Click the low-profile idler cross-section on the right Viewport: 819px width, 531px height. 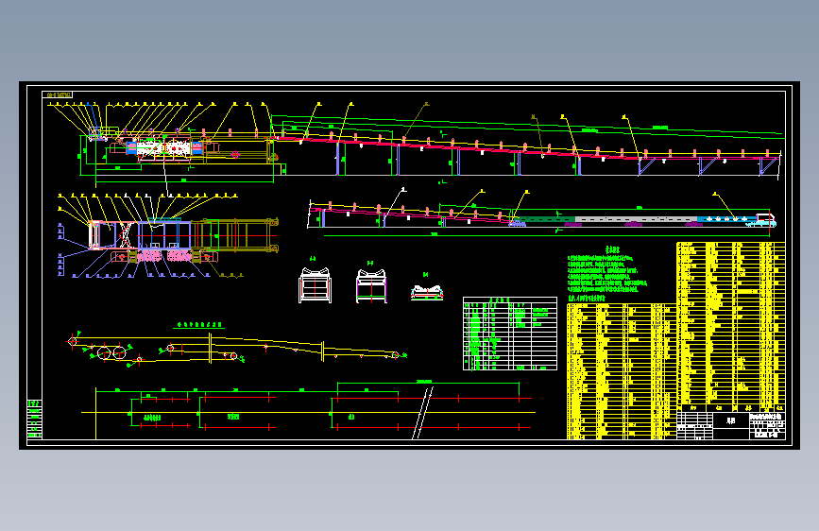click(x=427, y=292)
